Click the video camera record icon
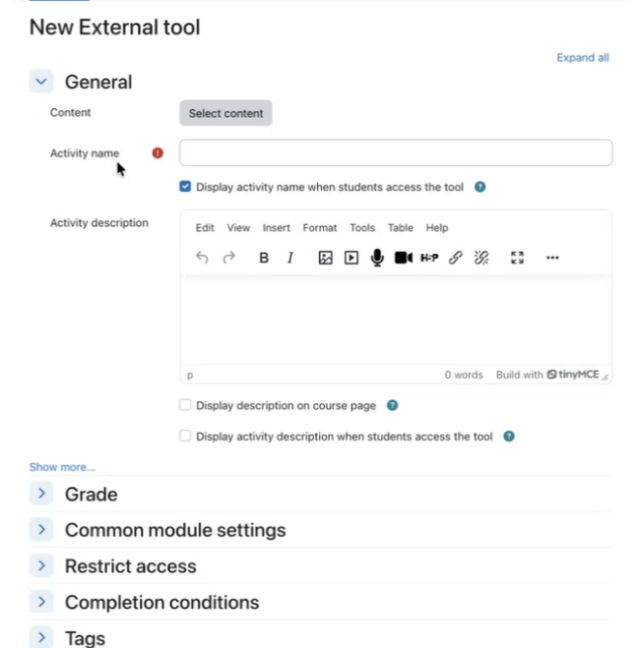 click(404, 258)
